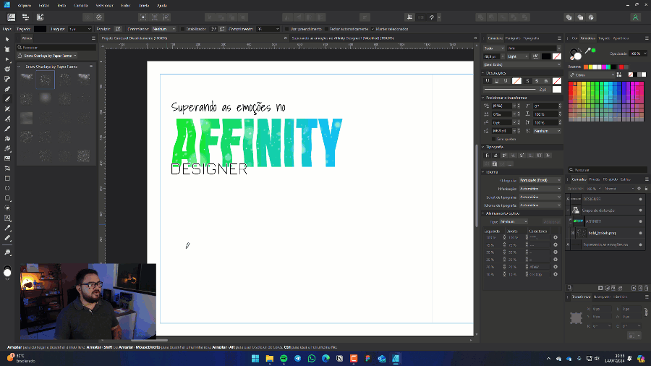
Task: Open WhatsApp from the Windows taskbar
Action: point(311,359)
